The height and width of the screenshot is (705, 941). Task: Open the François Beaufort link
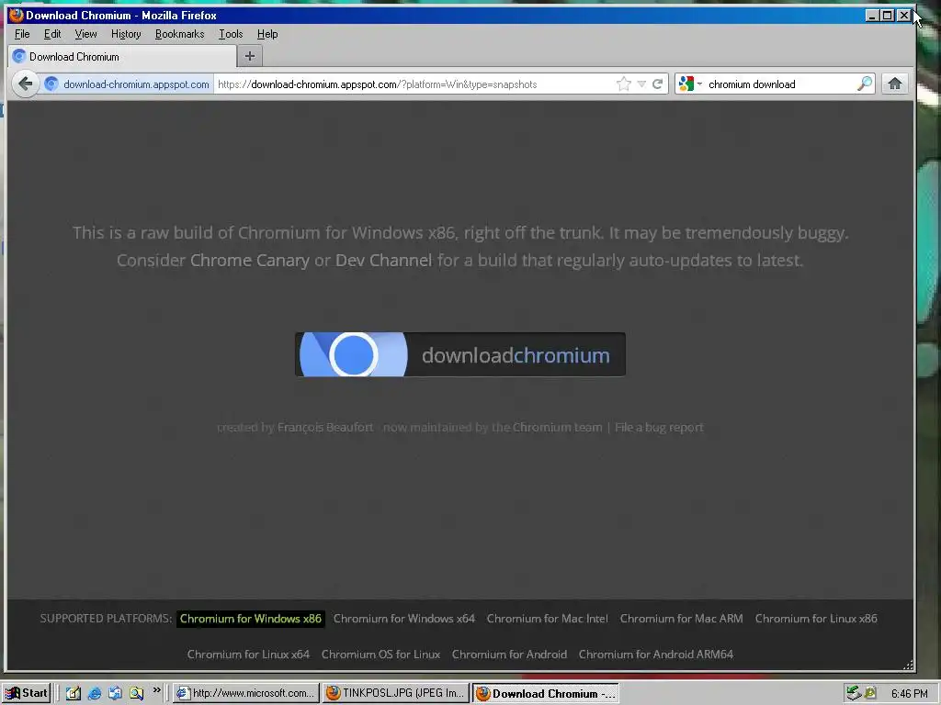click(x=325, y=427)
